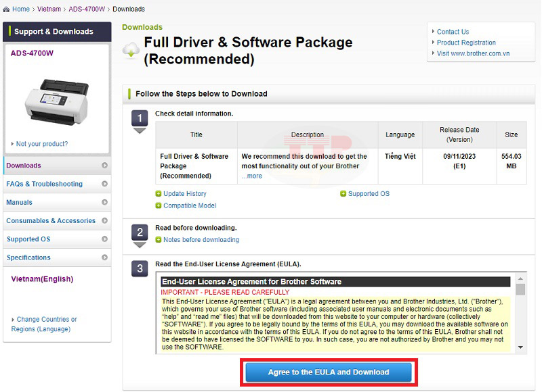Image resolution: width=542 pixels, height=392 pixels.
Task: Click the ADS-4700W scanner product image
Action: click(57, 100)
